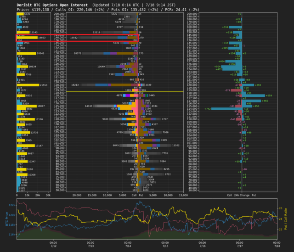
Task: Select the '122k' price axis tick
Action: [12, 205]
